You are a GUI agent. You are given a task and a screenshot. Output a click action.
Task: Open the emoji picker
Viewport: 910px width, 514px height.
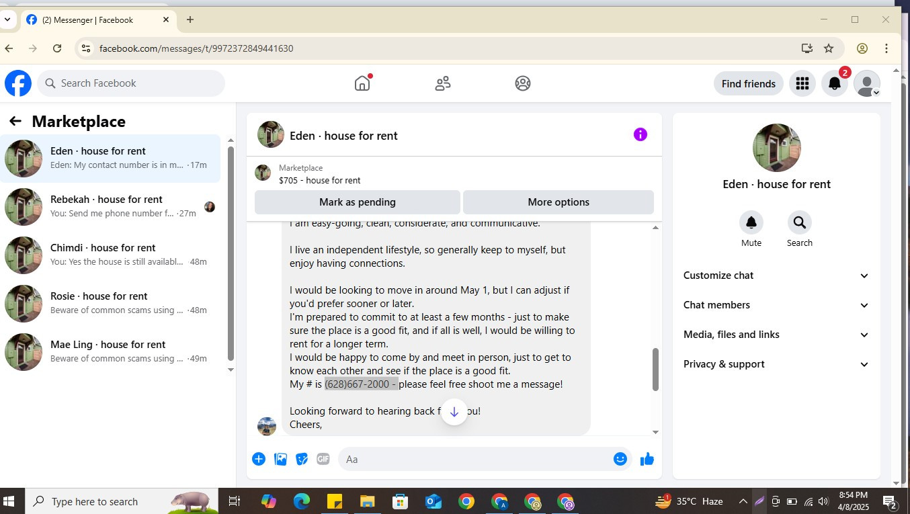[620, 459]
